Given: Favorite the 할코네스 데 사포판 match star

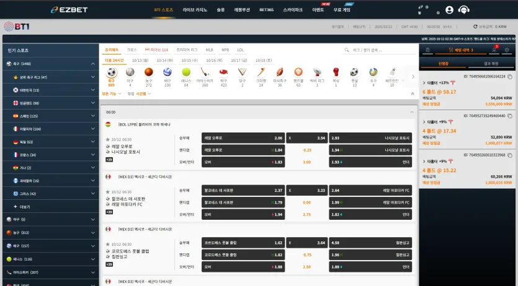Looking at the screenshot, I should [108, 192].
